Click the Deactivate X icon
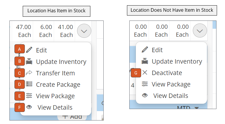This screenshot has height=124, width=225. coord(145,72)
